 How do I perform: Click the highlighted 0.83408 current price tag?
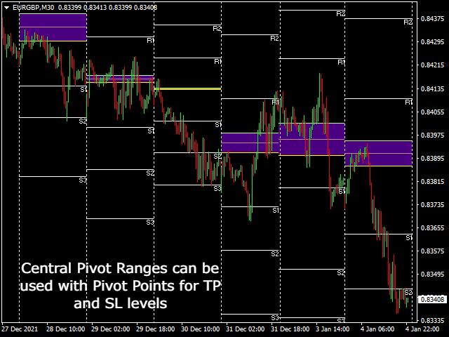[431, 300]
